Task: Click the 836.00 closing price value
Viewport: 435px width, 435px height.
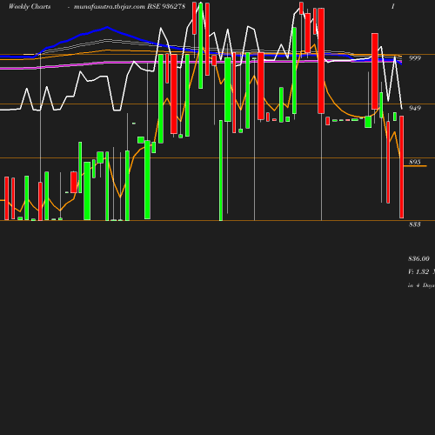Action: tap(418, 258)
